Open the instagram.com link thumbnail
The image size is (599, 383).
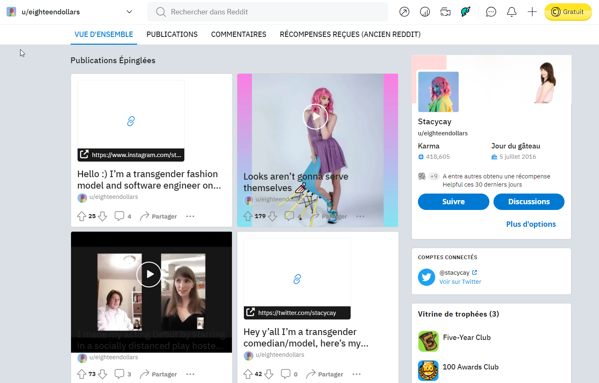click(131, 121)
